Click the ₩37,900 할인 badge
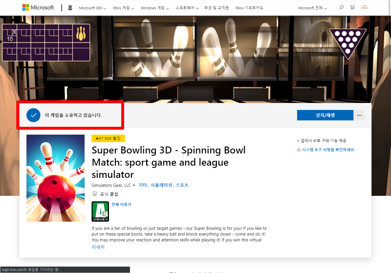Image resolution: width=391 pixels, height=273 pixels. point(108,138)
